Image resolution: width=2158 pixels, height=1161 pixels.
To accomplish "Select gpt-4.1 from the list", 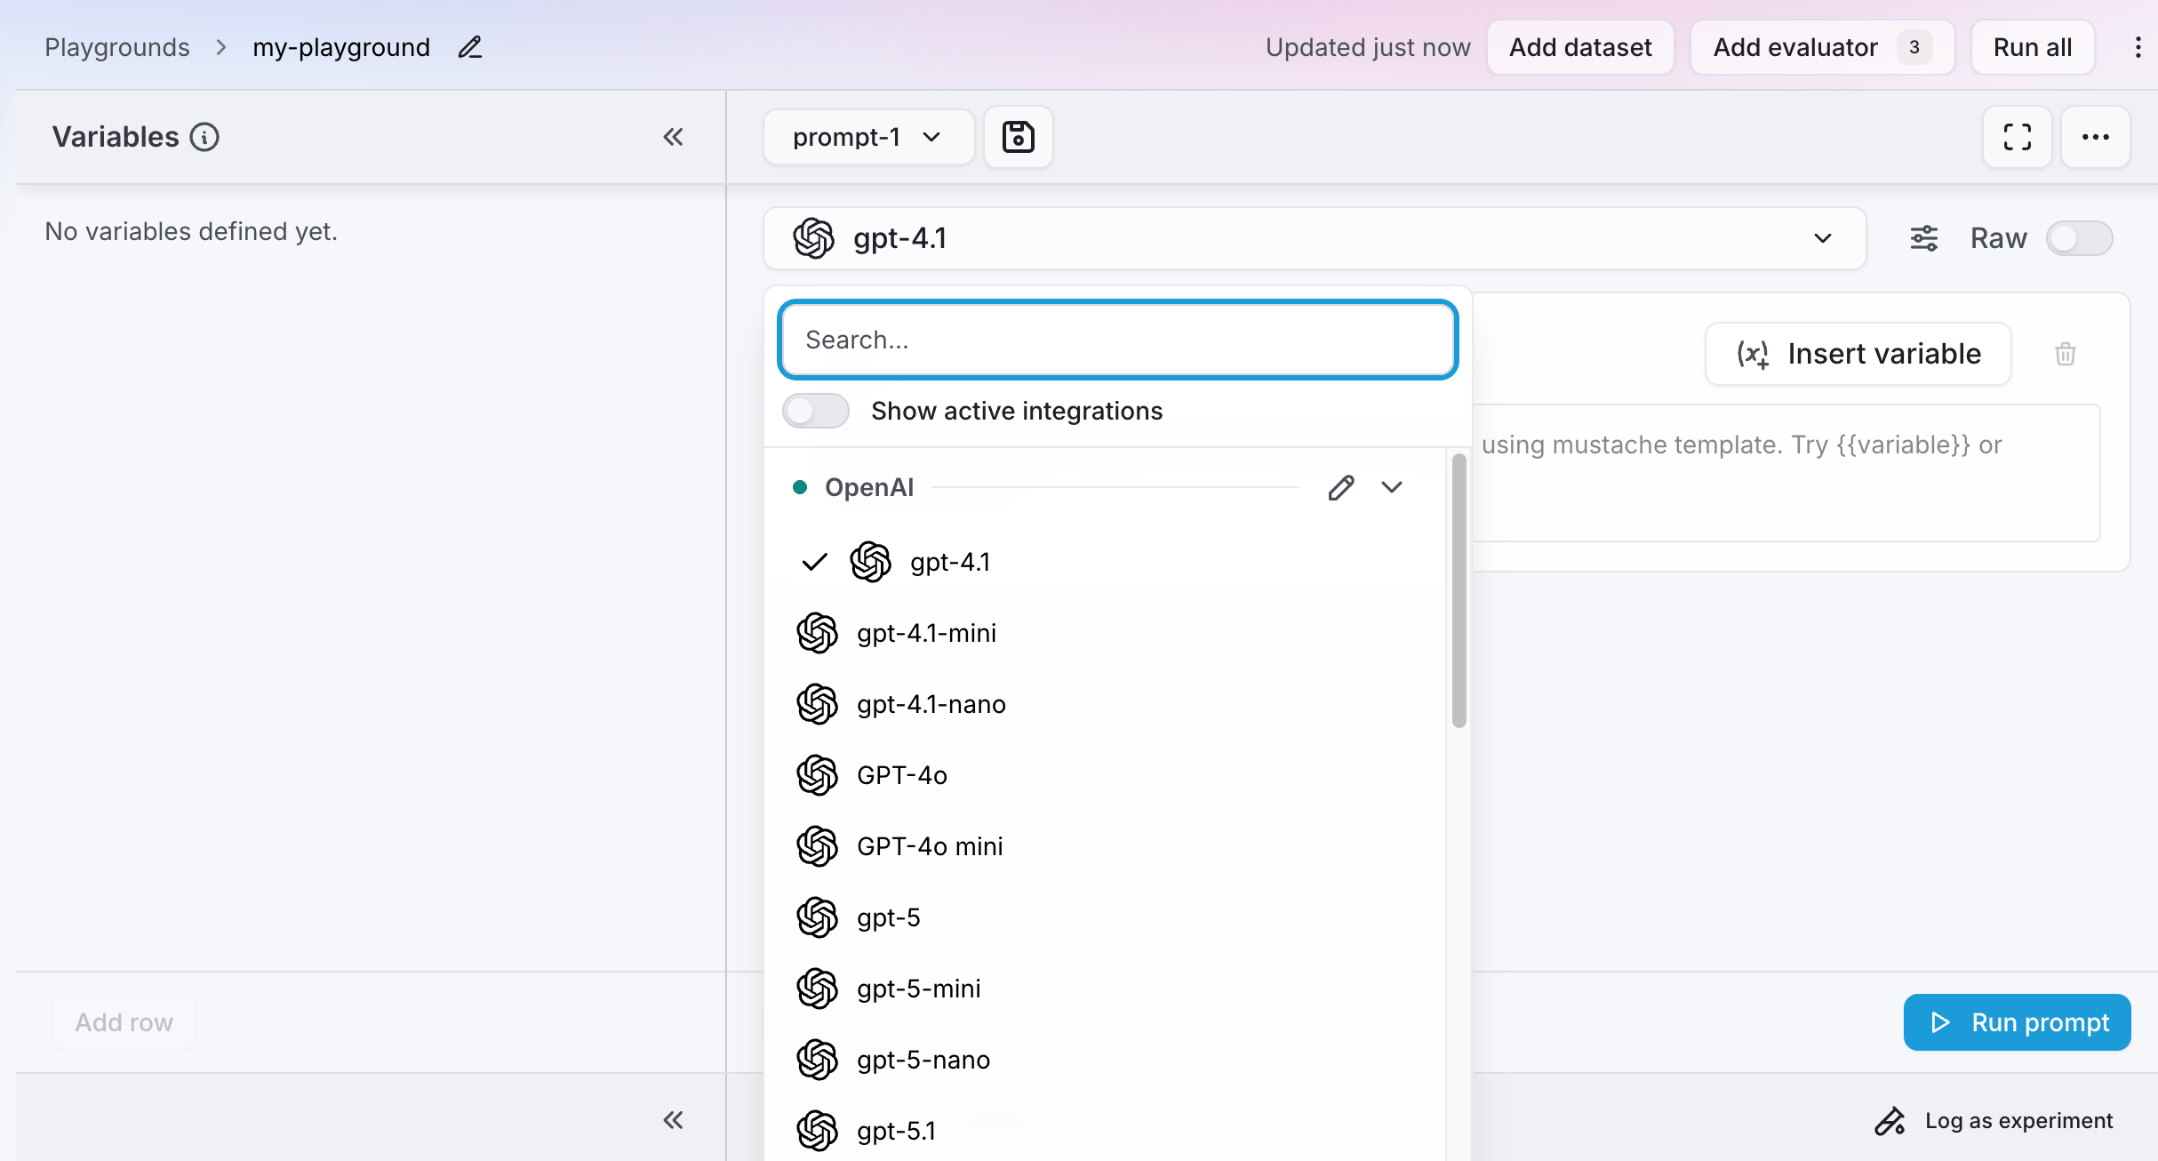I will [x=1106, y=562].
